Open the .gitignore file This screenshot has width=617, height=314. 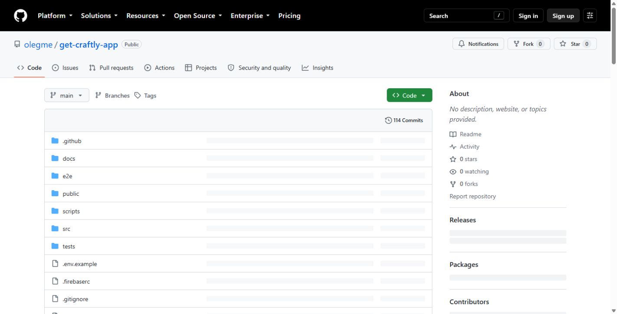75,299
